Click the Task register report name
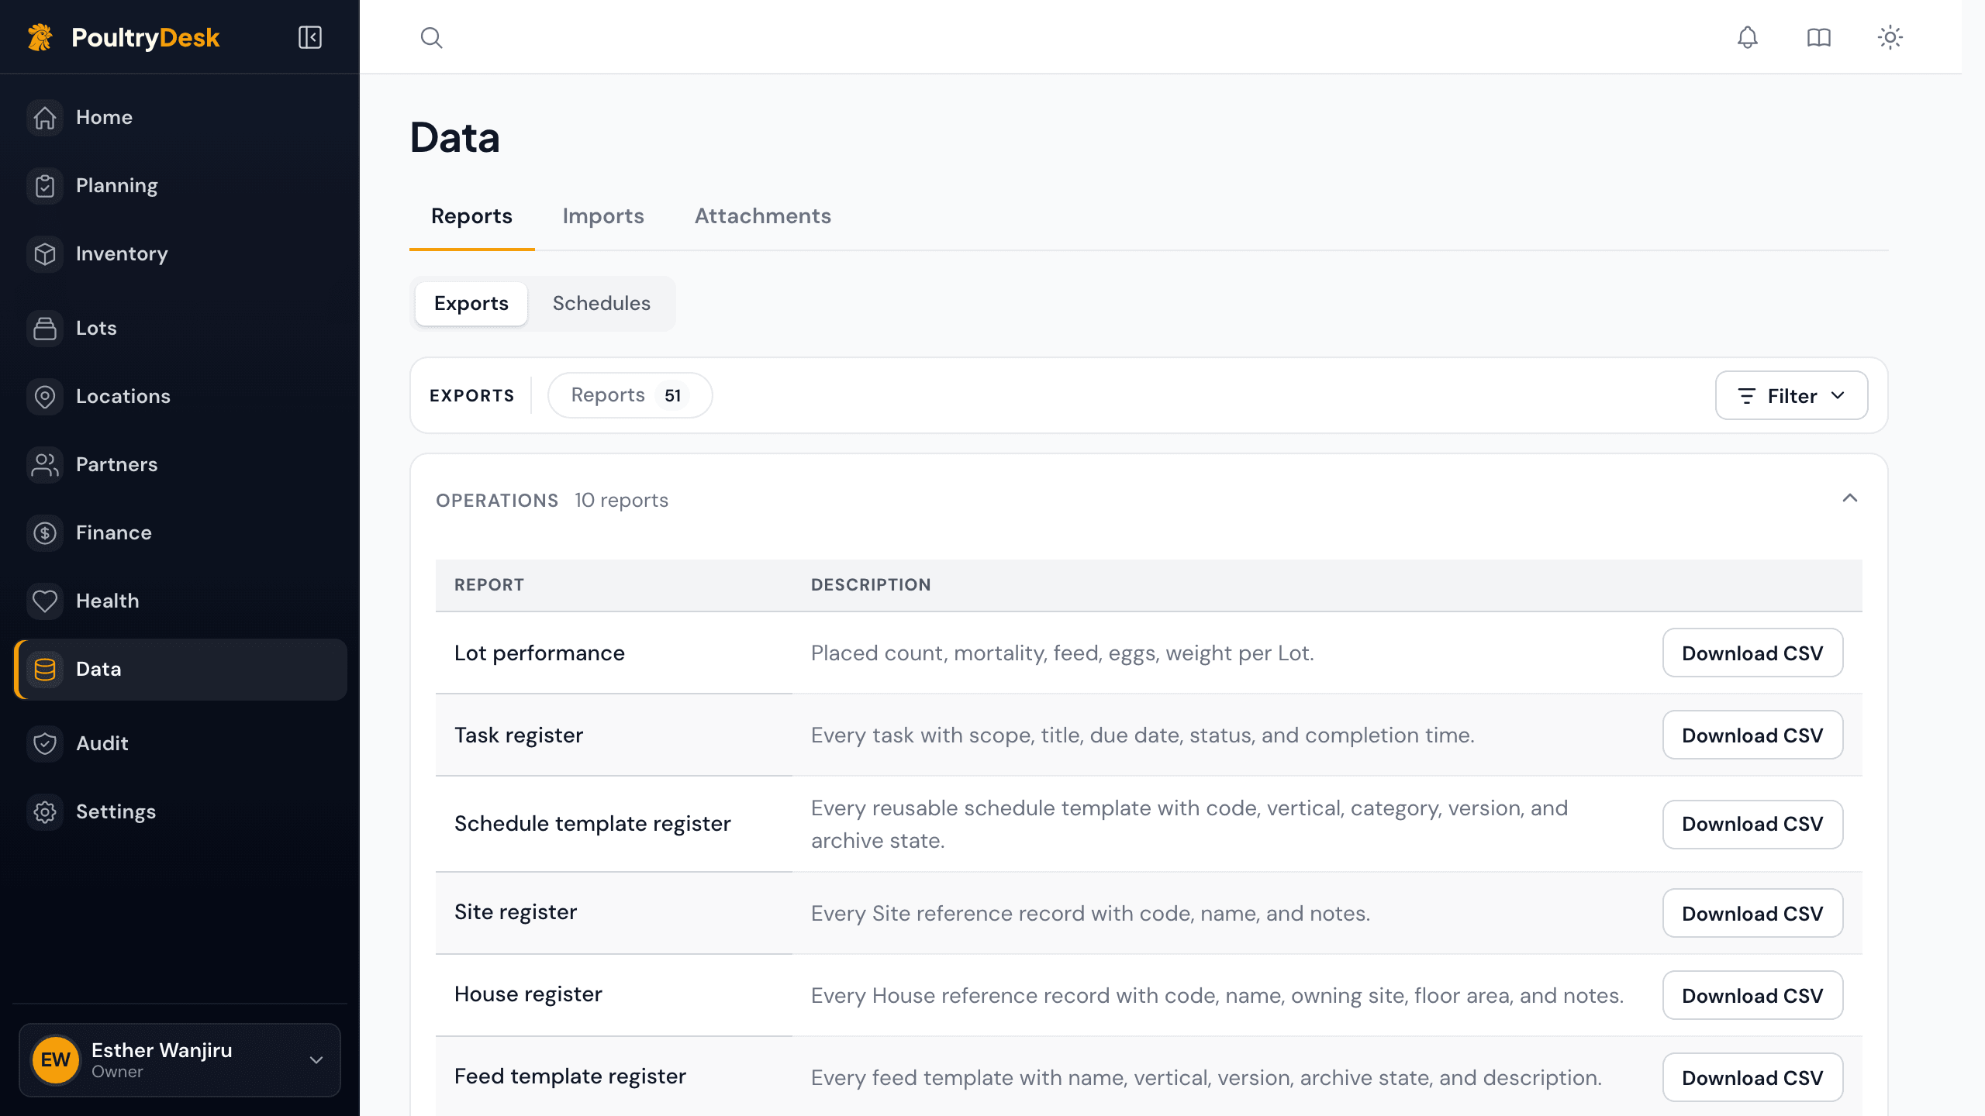This screenshot has height=1116, width=1985. click(x=519, y=735)
